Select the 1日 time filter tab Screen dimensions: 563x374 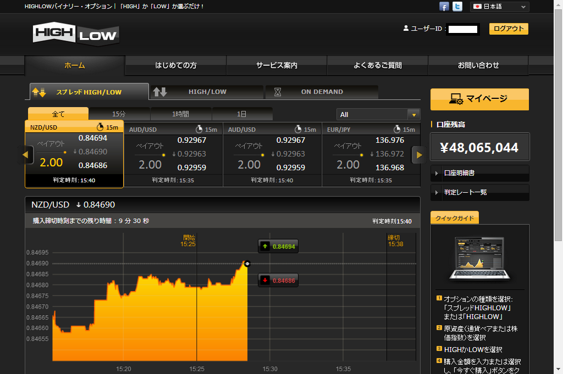click(242, 114)
